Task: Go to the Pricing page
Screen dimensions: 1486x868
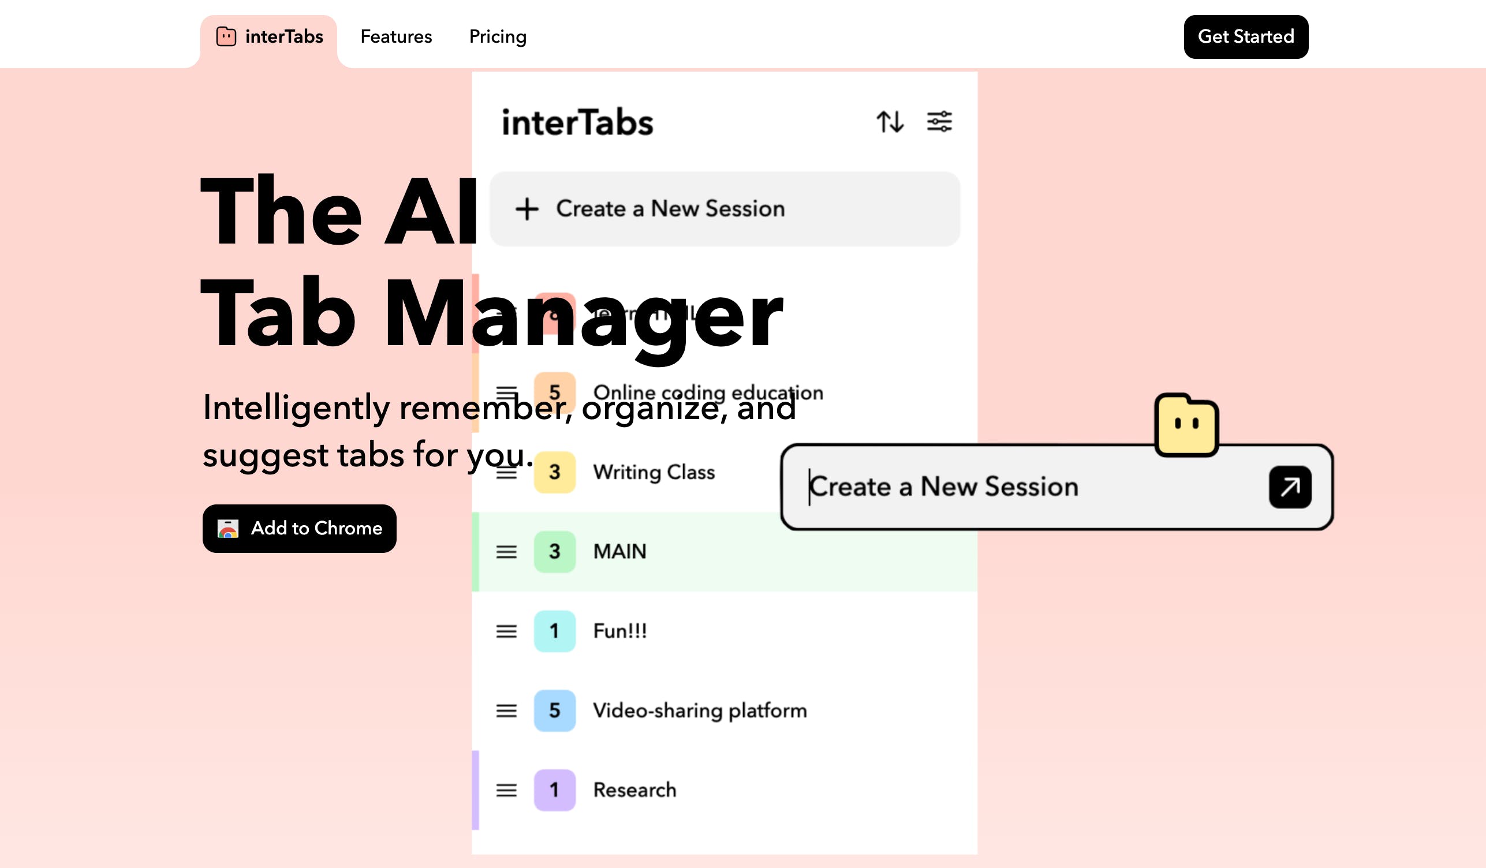Action: point(497,36)
